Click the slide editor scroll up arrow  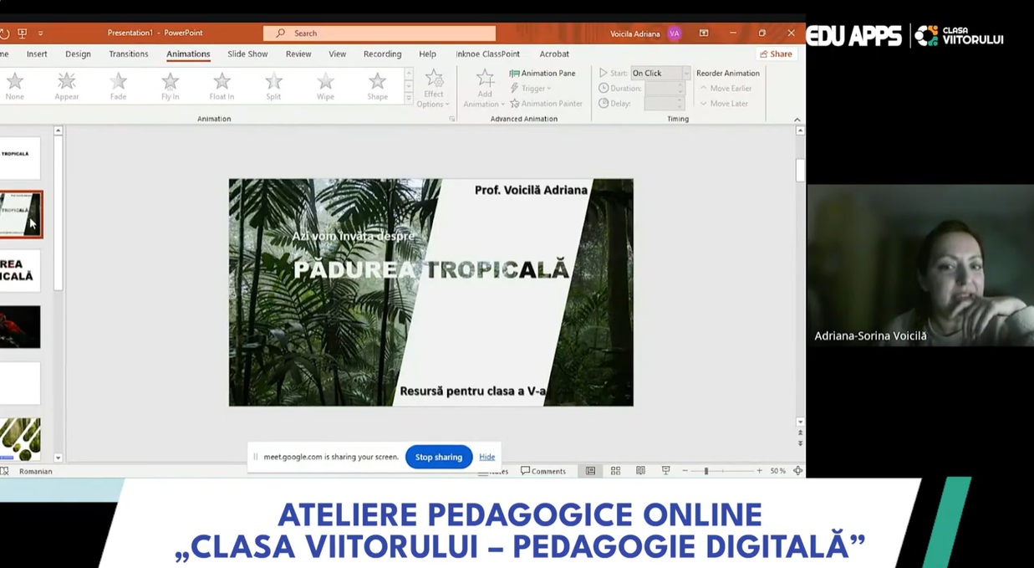pos(800,130)
